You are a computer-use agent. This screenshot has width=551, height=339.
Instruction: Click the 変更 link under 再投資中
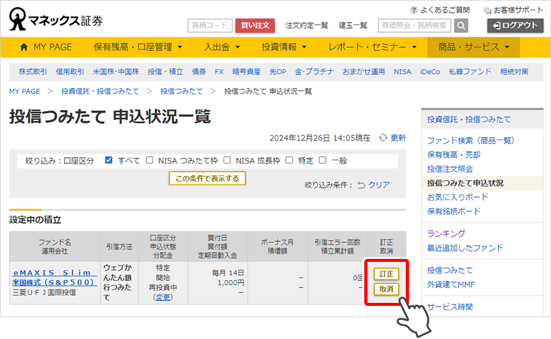coord(163,297)
